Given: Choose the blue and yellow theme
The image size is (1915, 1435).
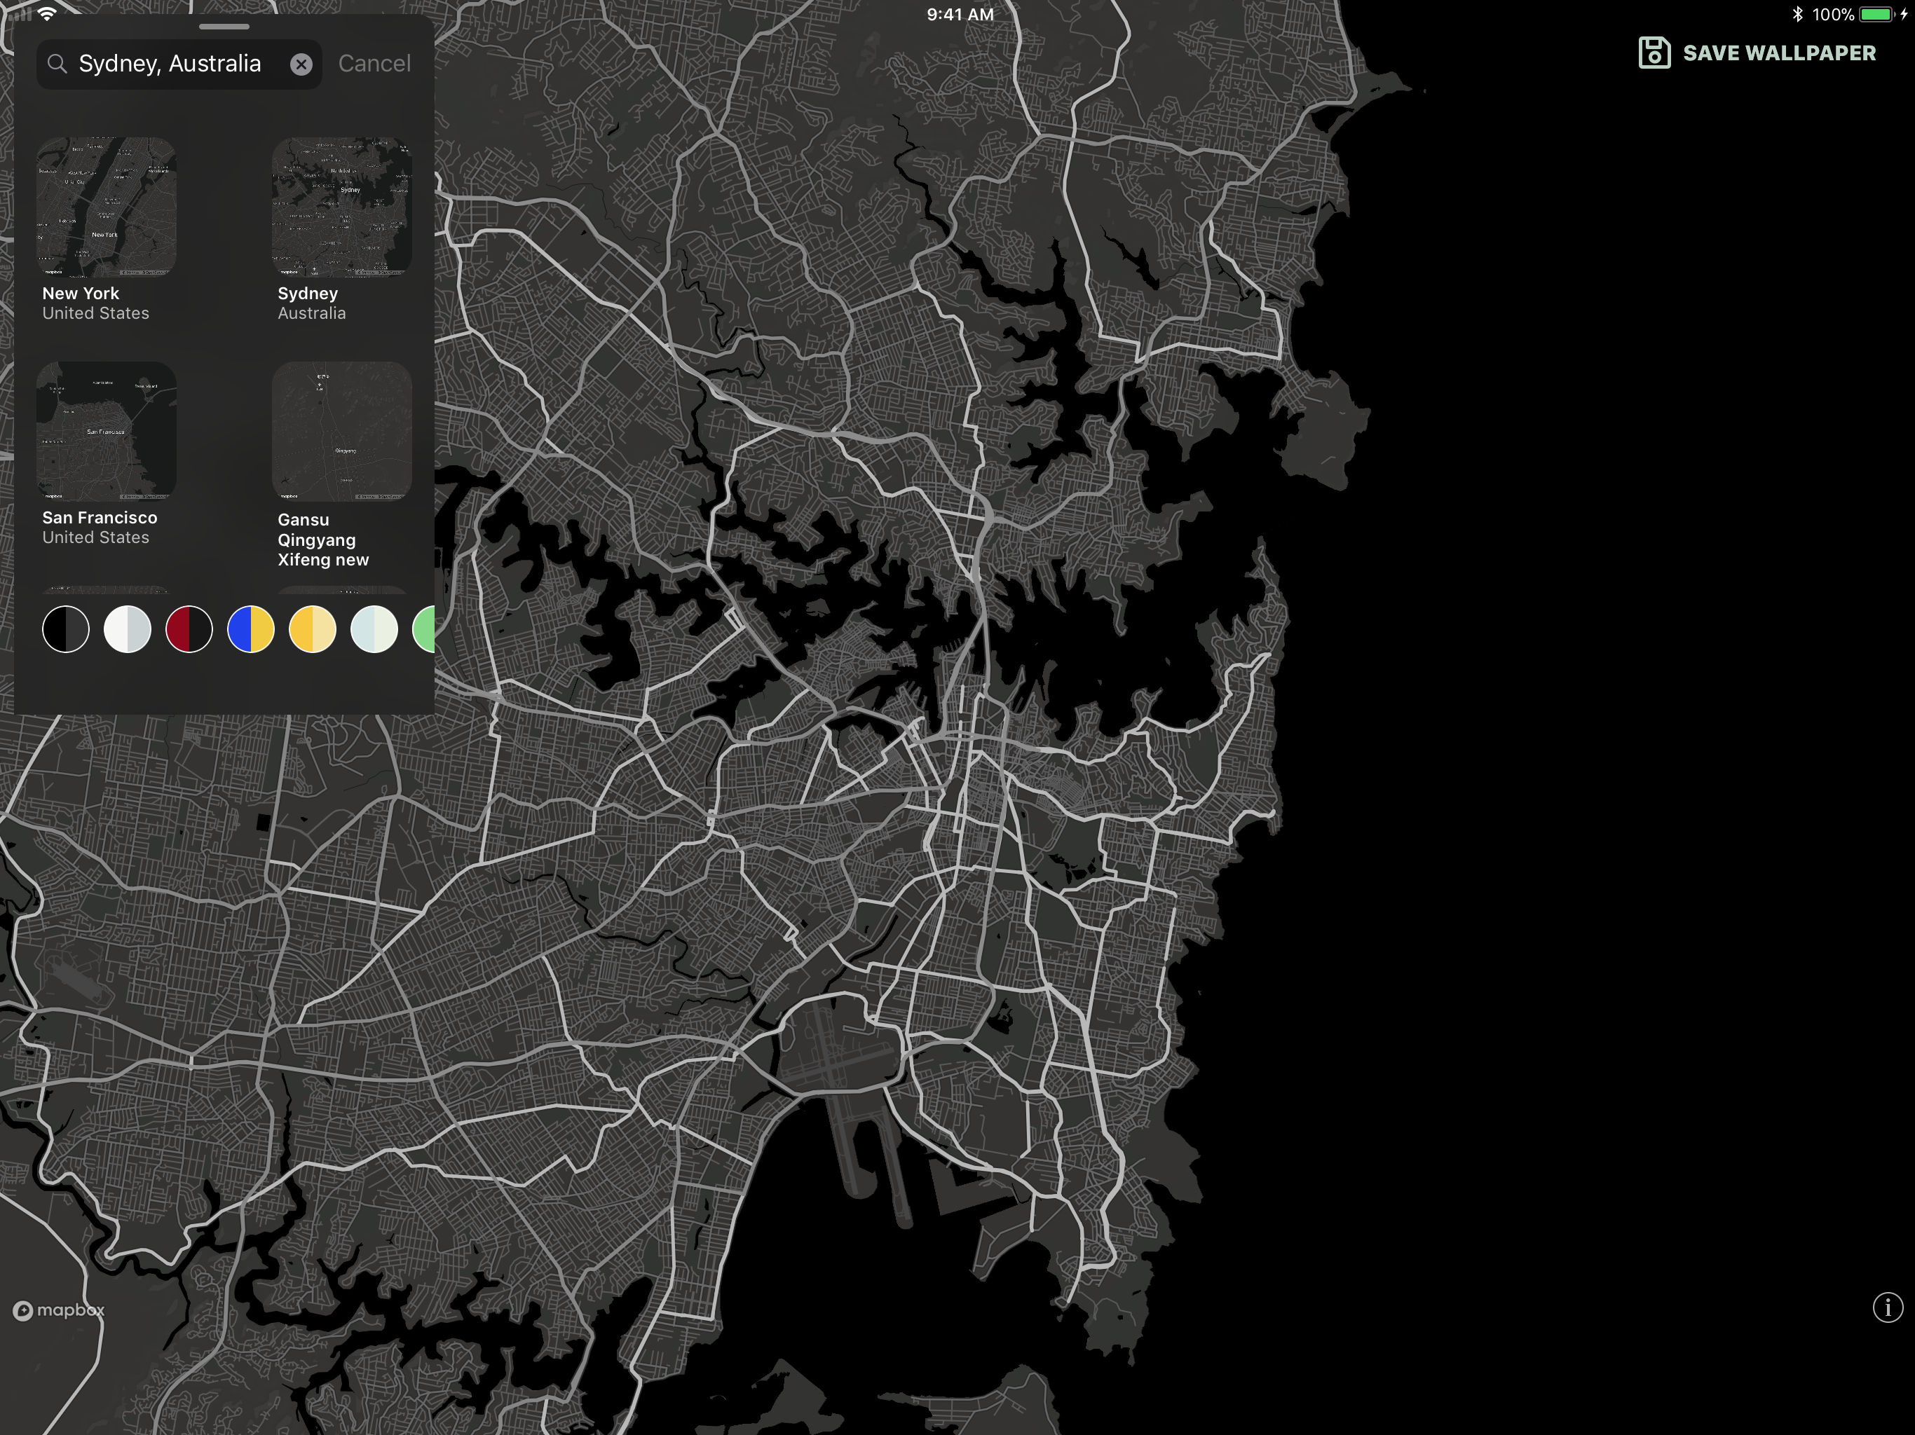Looking at the screenshot, I should pyautogui.click(x=251, y=629).
